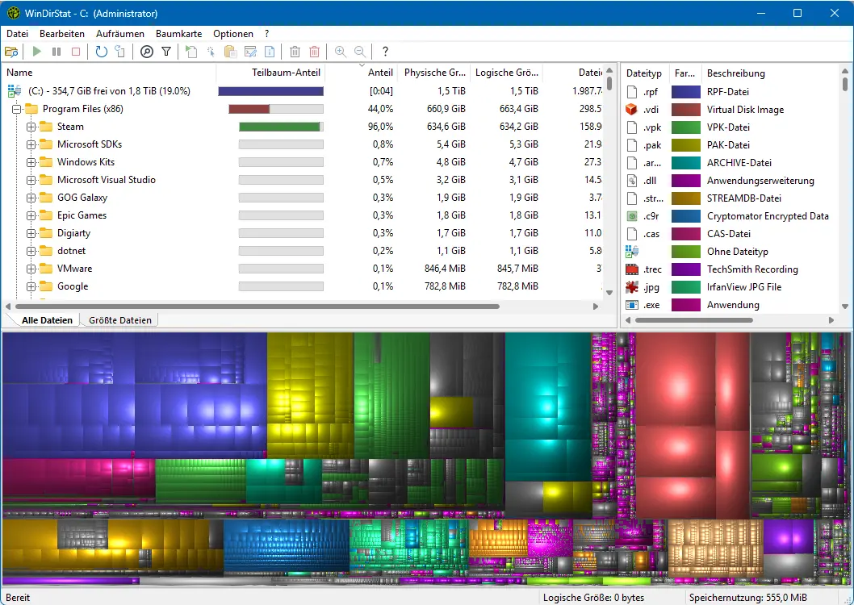Click the green resume scan play icon
Screen dimensions: 854x605
click(x=36, y=52)
